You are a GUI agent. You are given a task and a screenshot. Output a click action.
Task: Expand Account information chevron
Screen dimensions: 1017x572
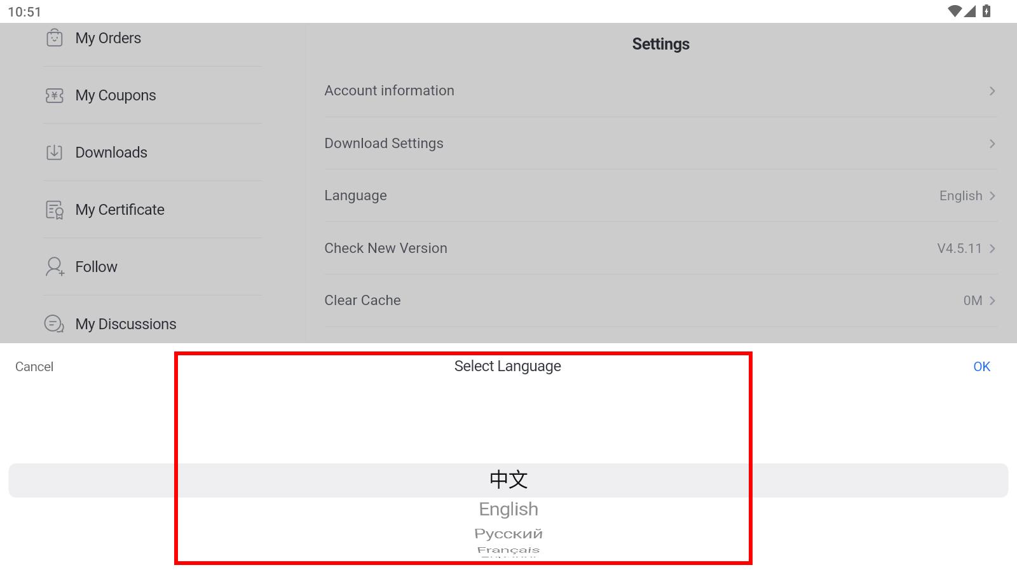click(992, 91)
